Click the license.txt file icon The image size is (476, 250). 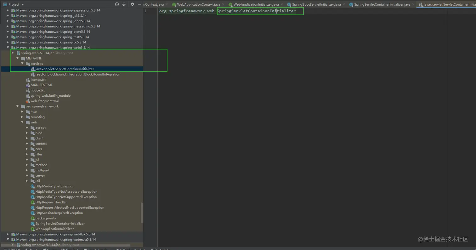click(x=28, y=80)
